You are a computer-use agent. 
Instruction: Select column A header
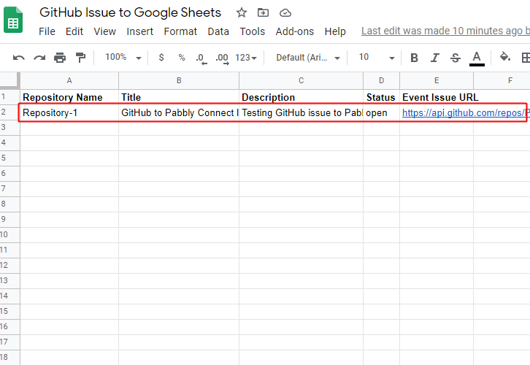69,80
